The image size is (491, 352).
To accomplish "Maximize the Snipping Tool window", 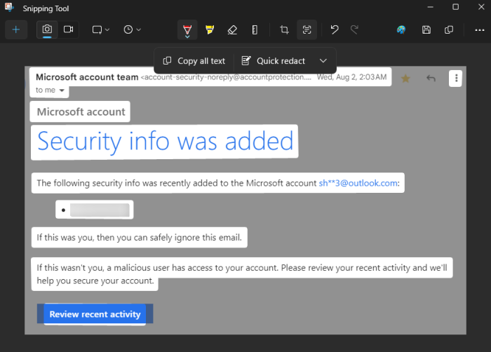I will click(456, 7).
